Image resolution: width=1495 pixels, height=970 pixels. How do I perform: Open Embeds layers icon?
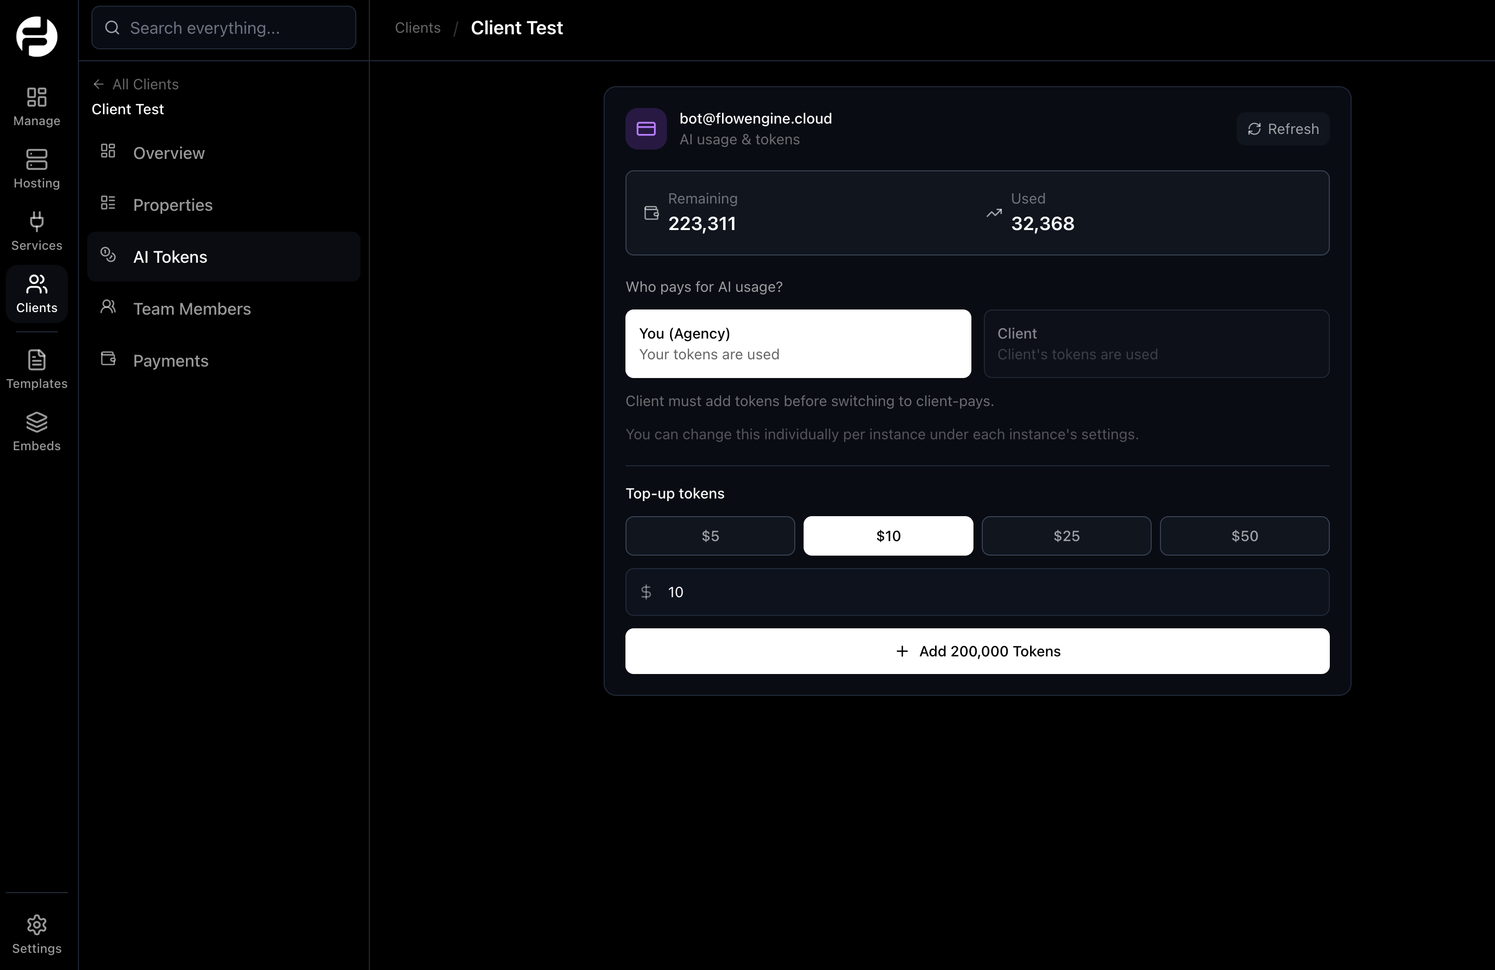pyautogui.click(x=36, y=422)
